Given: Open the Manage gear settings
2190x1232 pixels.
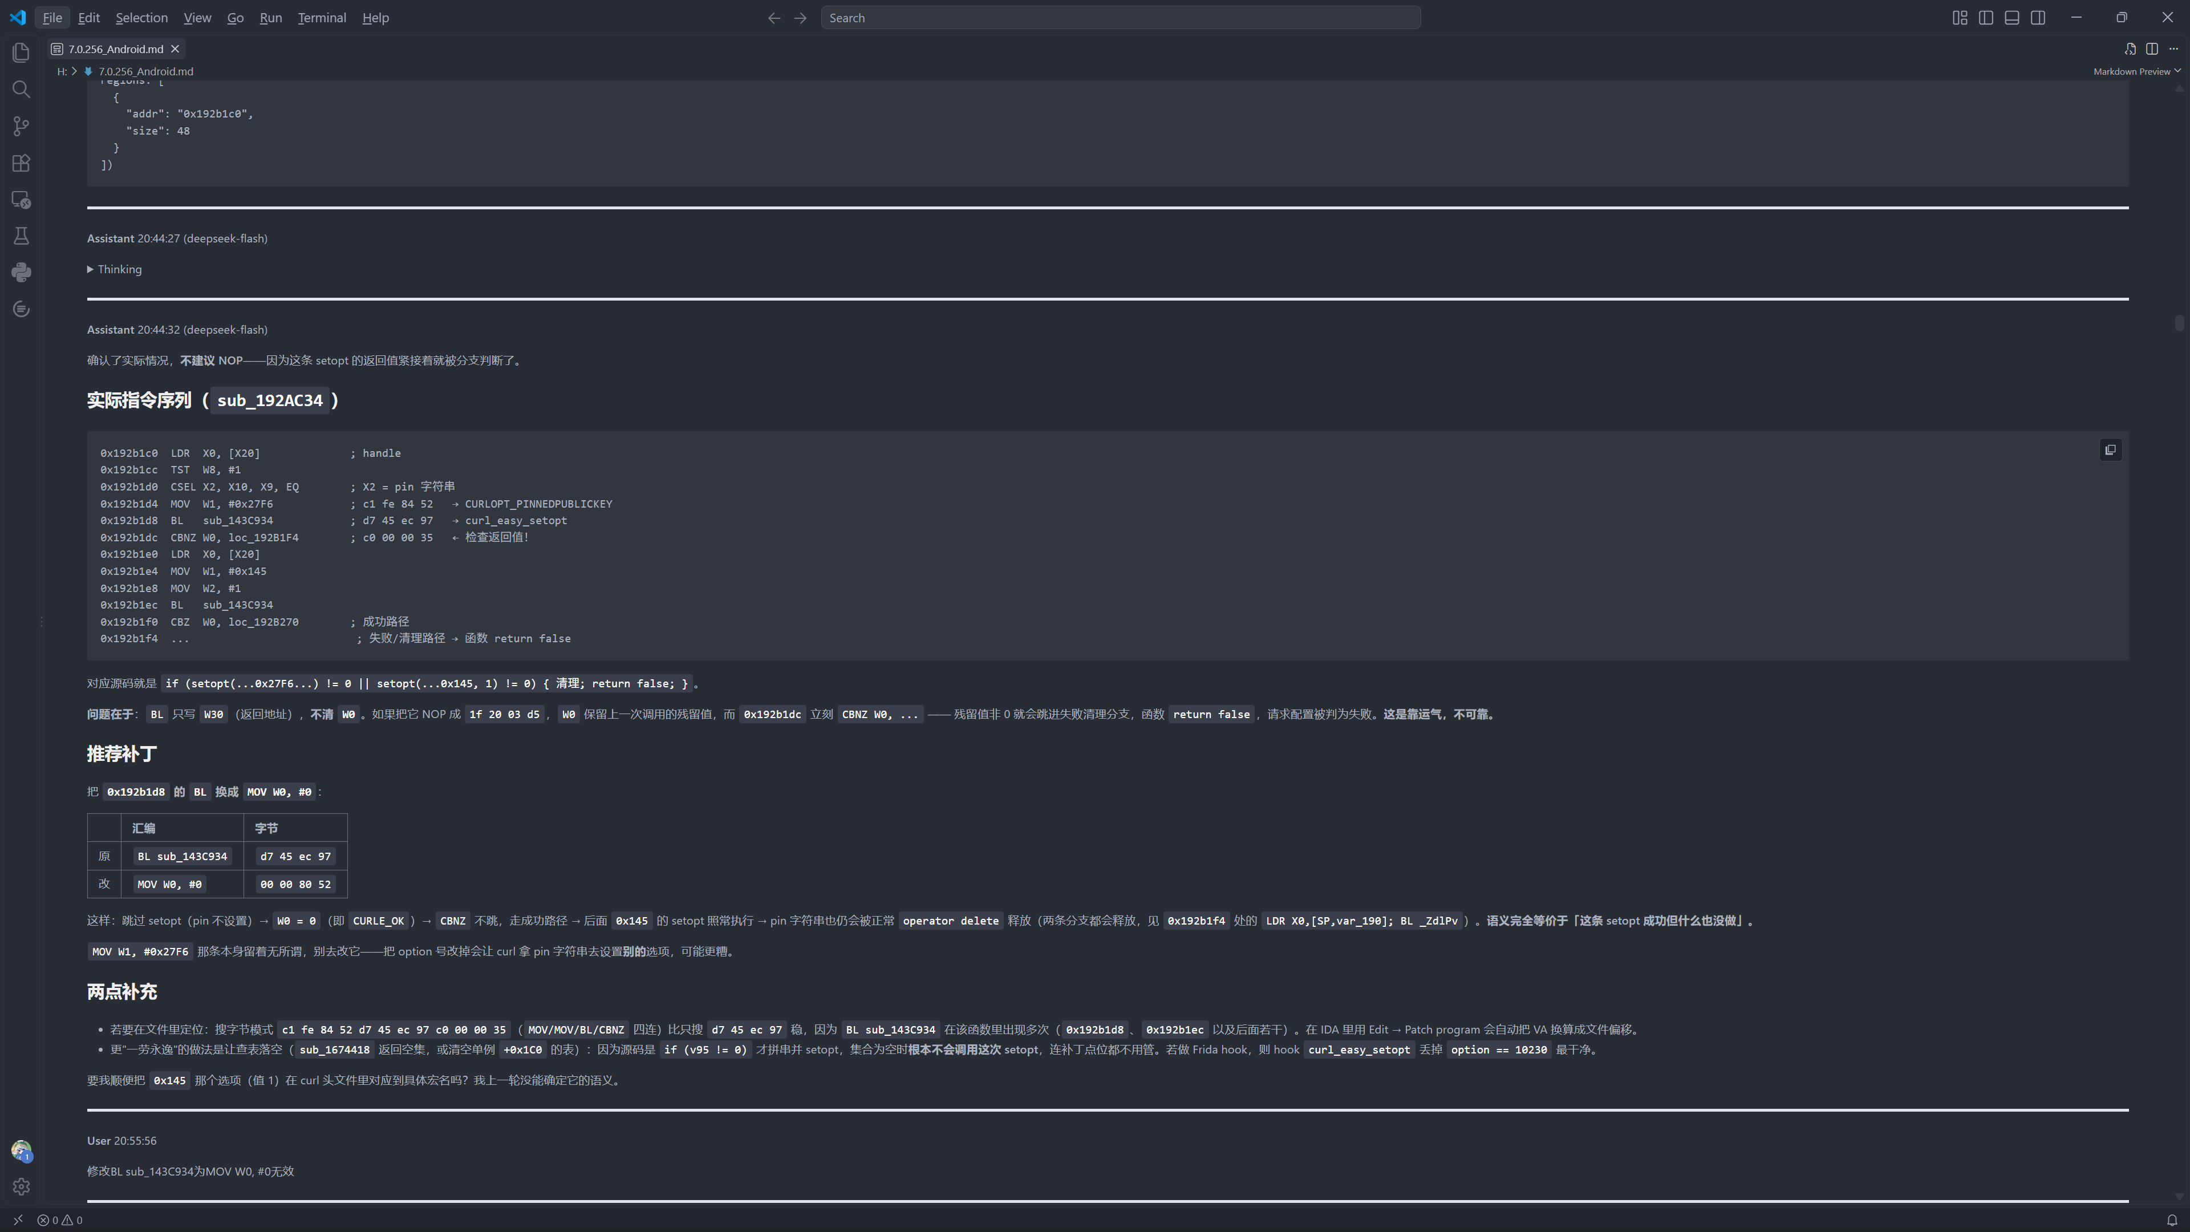Looking at the screenshot, I should click(x=21, y=1186).
